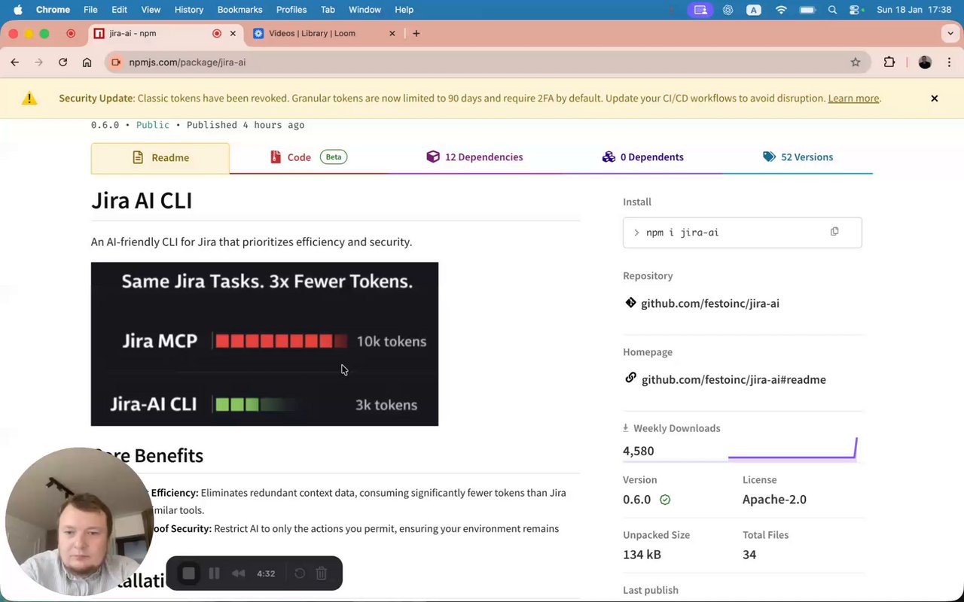The image size is (964, 602).
Task: Click the Public visibility label
Action: click(152, 125)
